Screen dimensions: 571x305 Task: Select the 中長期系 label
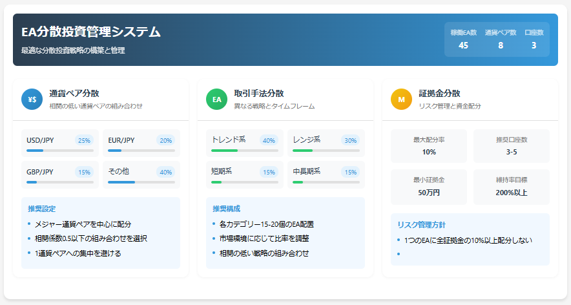(x=307, y=171)
